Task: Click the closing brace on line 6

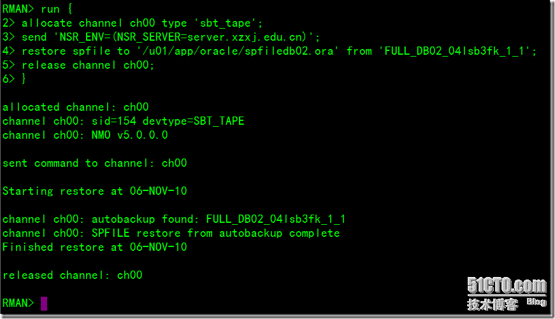Action: (24, 78)
